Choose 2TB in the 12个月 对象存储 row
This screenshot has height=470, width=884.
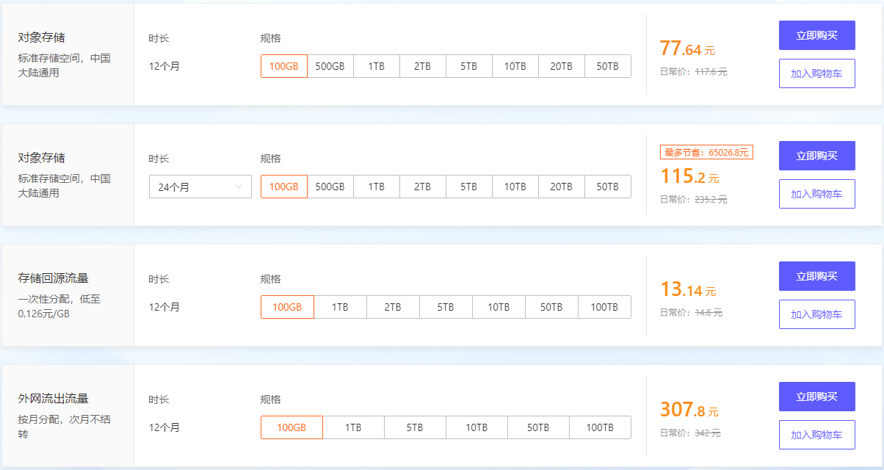point(422,66)
